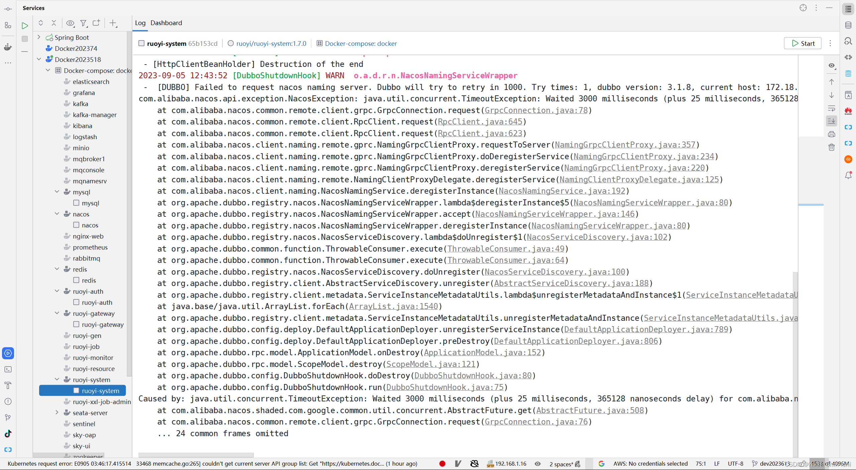This screenshot has height=470, width=856.
Task: Click the copy/duplicate icon toolbar
Action: pyautogui.click(x=97, y=24)
